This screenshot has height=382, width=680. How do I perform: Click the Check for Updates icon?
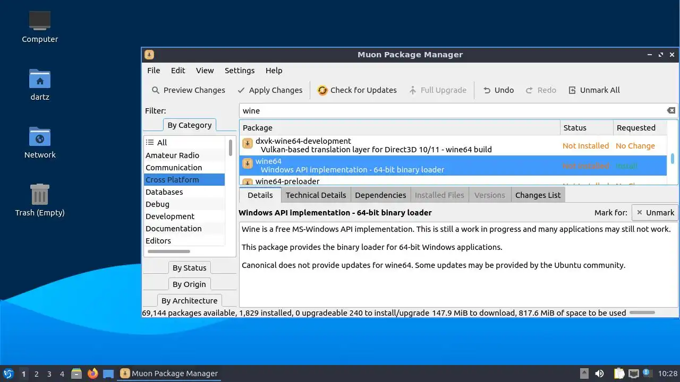(322, 90)
